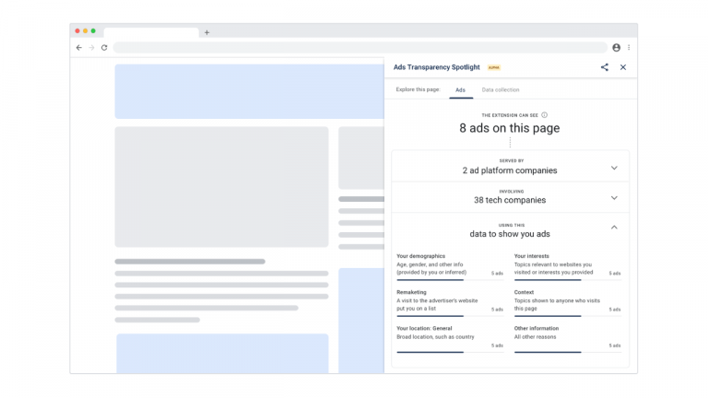708x398 pixels.
Task: Click the 'Your interests' heading
Action: tap(531, 256)
